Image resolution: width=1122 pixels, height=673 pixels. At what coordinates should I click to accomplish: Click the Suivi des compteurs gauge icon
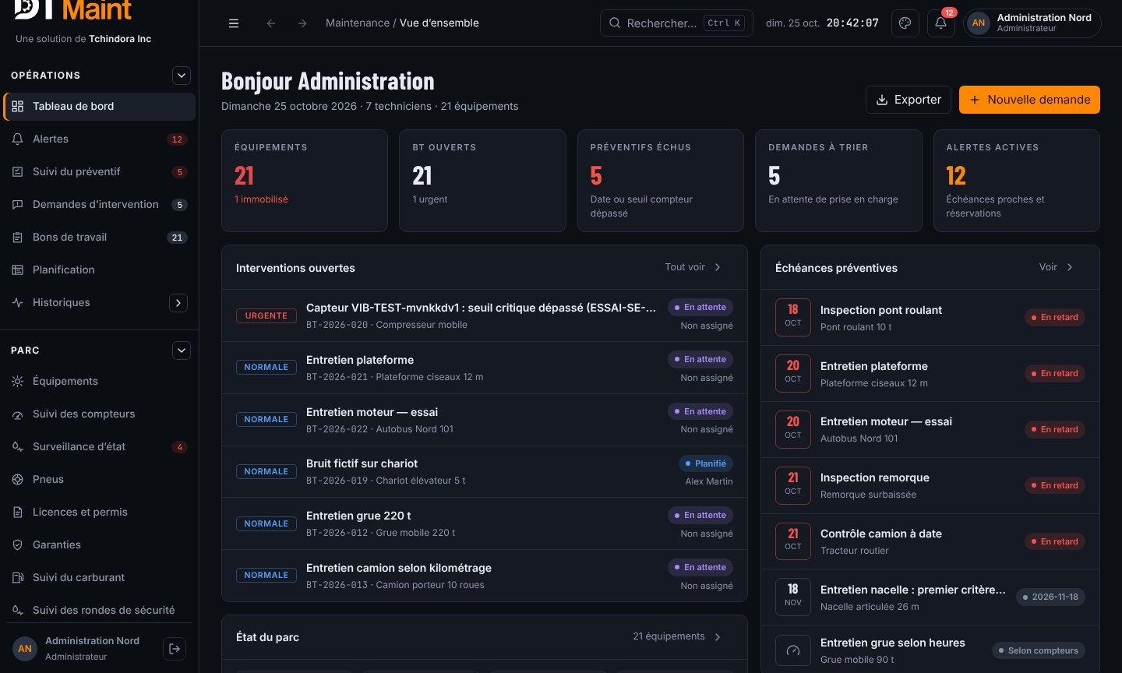18,414
